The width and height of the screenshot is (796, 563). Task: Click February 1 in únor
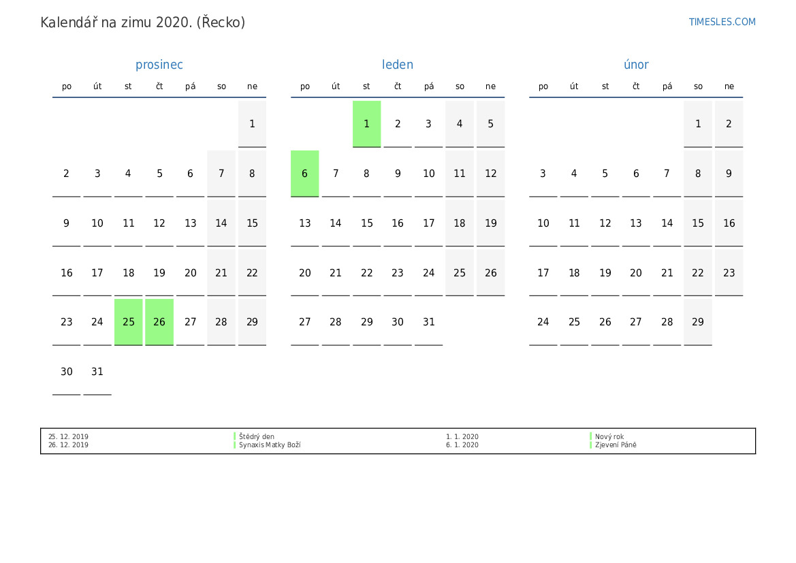[x=698, y=124]
